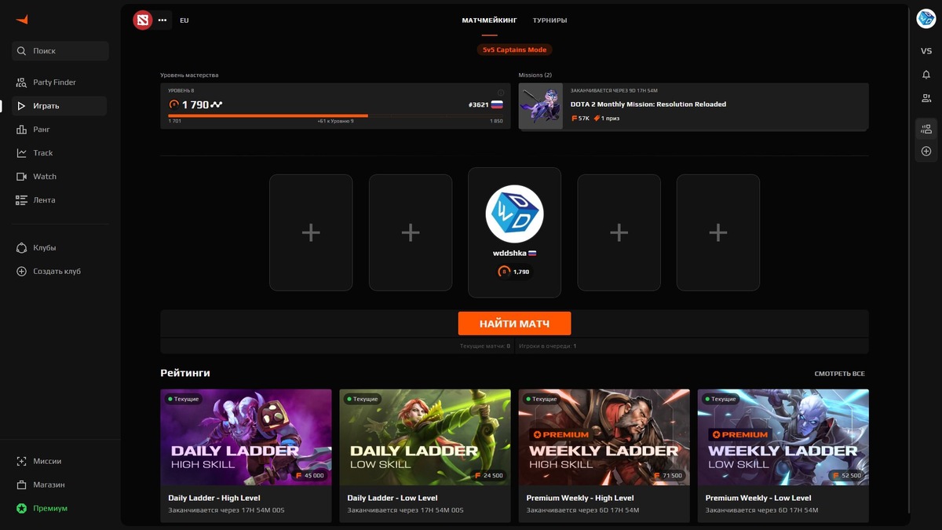Click the wddshka player name

[x=509, y=254]
